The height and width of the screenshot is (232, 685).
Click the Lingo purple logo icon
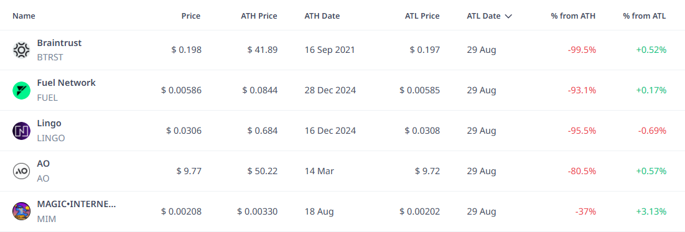(21, 131)
